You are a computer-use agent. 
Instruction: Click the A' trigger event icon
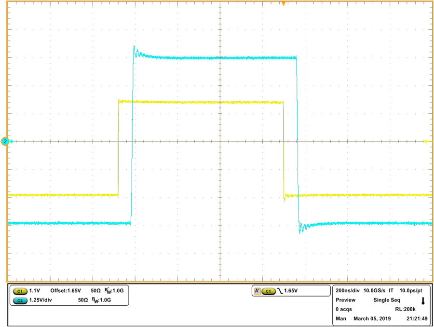click(257, 291)
